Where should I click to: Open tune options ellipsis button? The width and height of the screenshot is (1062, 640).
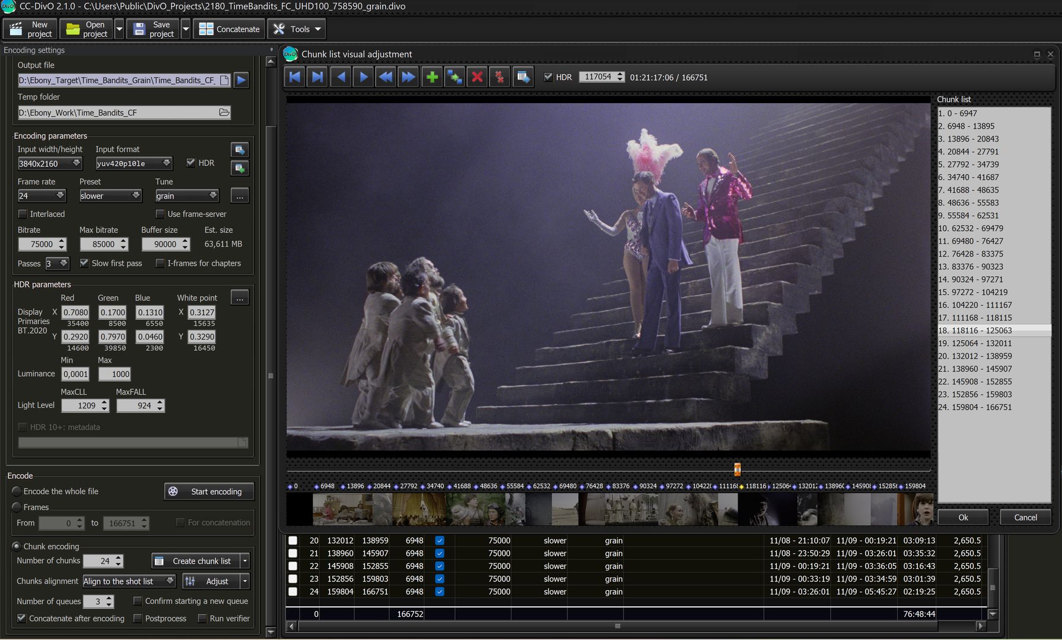240,196
